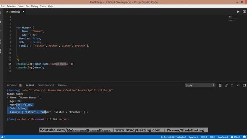Select the FirstFile.js editor tab
The height and width of the screenshot is (139, 247).
[15, 12]
